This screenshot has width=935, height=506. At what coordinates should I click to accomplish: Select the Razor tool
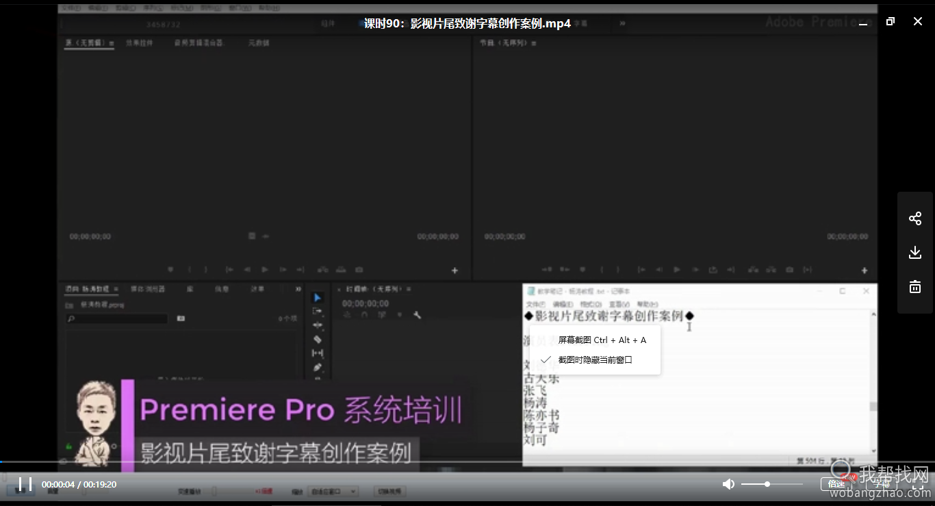(317, 339)
